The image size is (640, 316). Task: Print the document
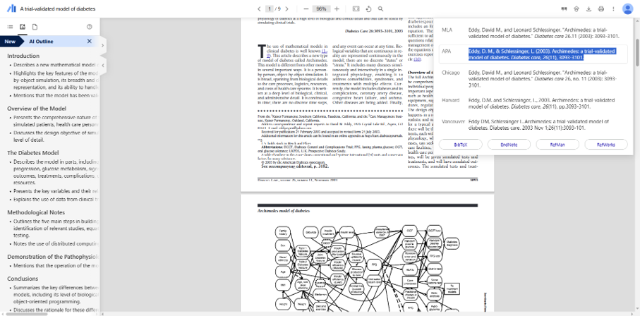point(601,8)
